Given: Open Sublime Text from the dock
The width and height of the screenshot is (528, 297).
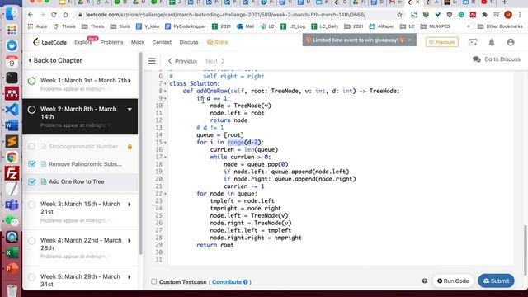Looking at the screenshot, I should click(x=12, y=141).
